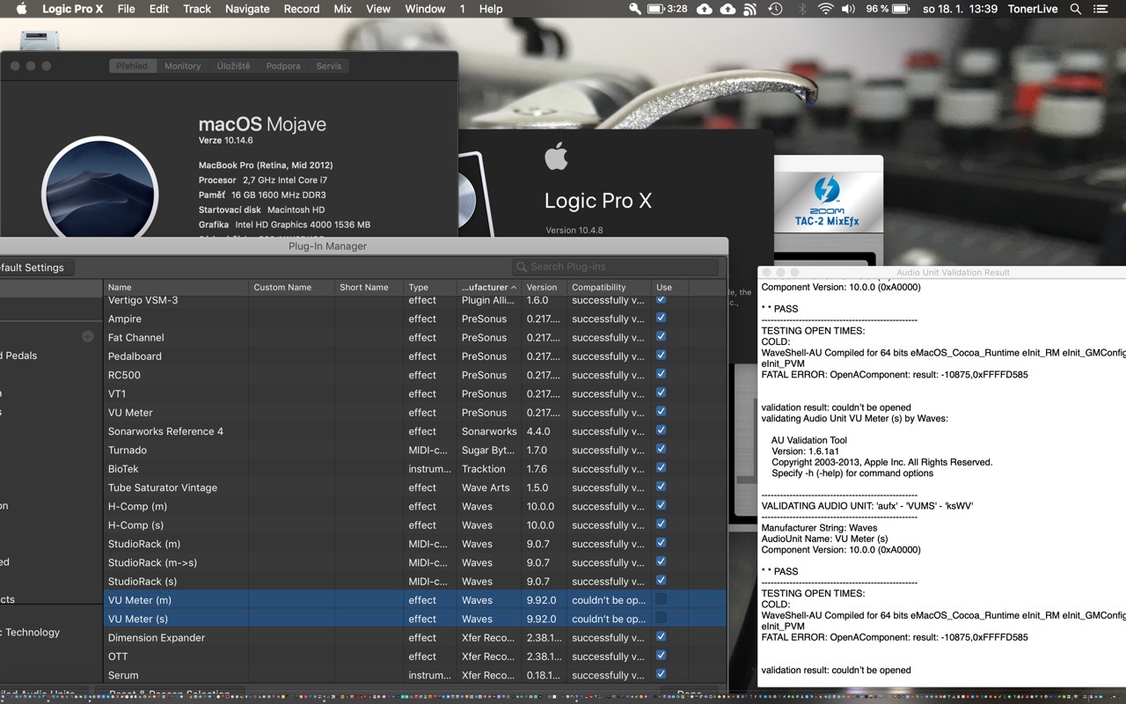The height and width of the screenshot is (704, 1126).
Task: Click the Bluetooth icon in the menu bar
Action: pos(801,9)
